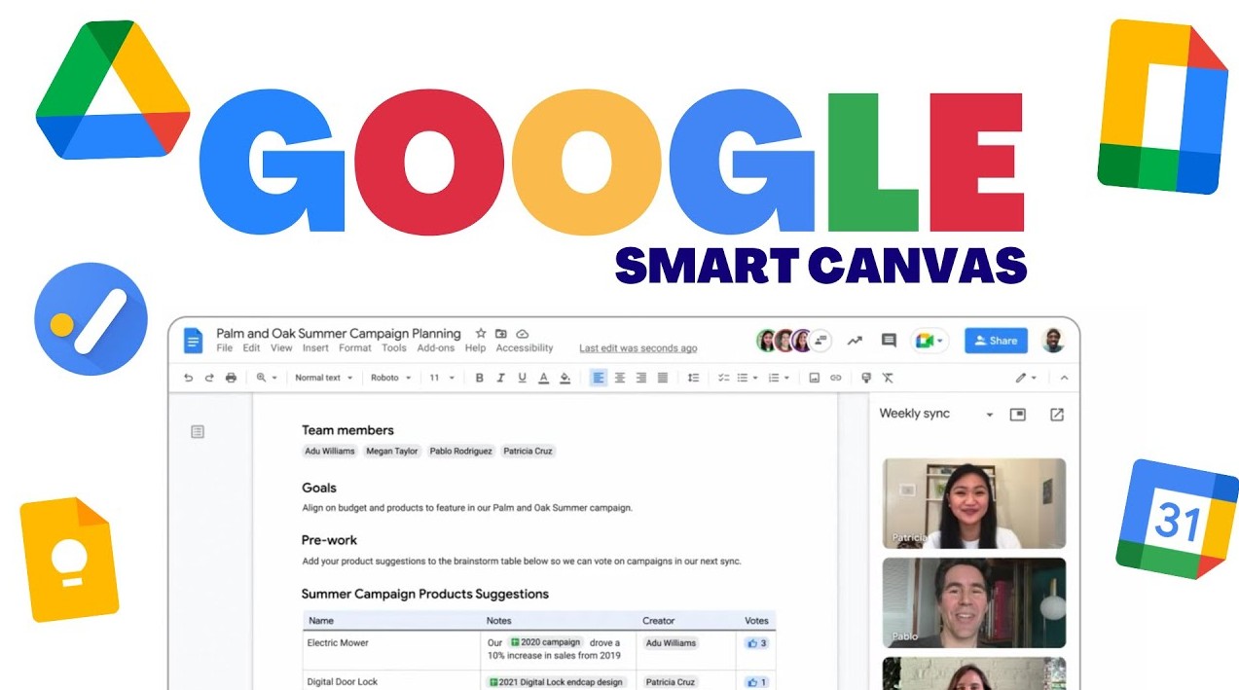Click the clear formatting icon
This screenshot has width=1239, height=690.
click(x=887, y=378)
